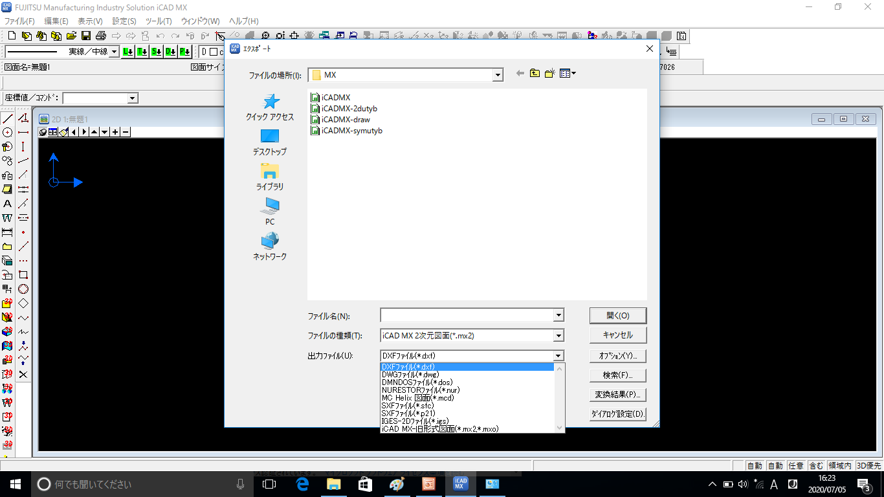Click the green P layer button
Image resolution: width=884 pixels, height=497 pixels.
[x=184, y=52]
